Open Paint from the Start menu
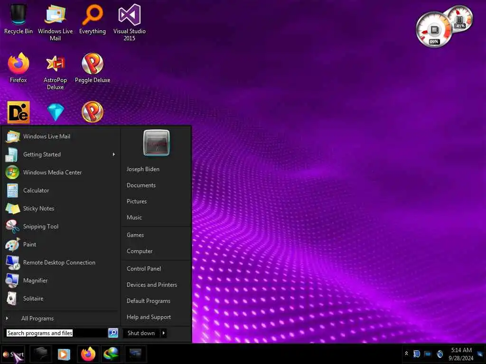Screen dimensions: 486x364 tap(61, 245)
